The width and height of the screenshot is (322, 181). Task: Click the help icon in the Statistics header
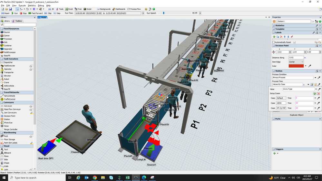[x=320, y=25]
